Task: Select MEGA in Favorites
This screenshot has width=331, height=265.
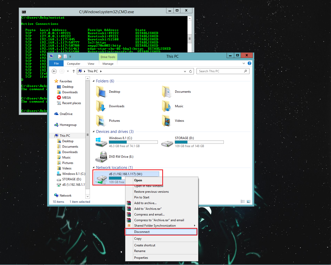Action: pyautogui.click(x=66, y=98)
